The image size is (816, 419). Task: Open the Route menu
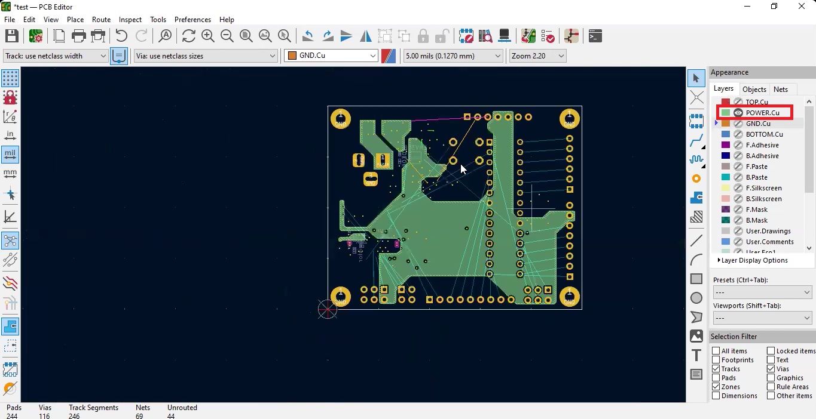pos(101,20)
